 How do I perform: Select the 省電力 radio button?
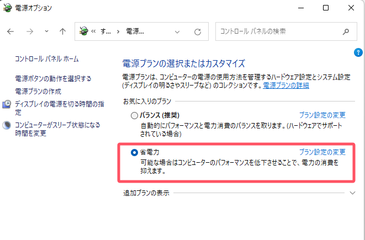(134, 153)
